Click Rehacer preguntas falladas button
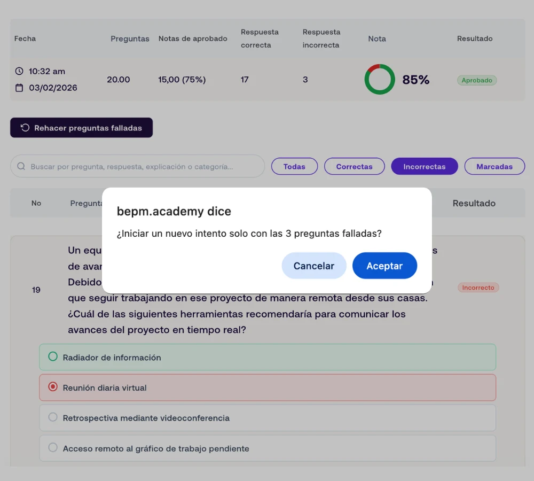Image resolution: width=534 pixels, height=481 pixels. click(x=81, y=128)
